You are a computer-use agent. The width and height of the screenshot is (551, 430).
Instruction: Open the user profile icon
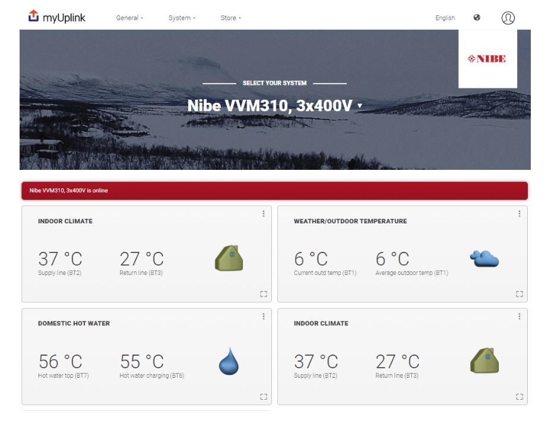tap(508, 18)
